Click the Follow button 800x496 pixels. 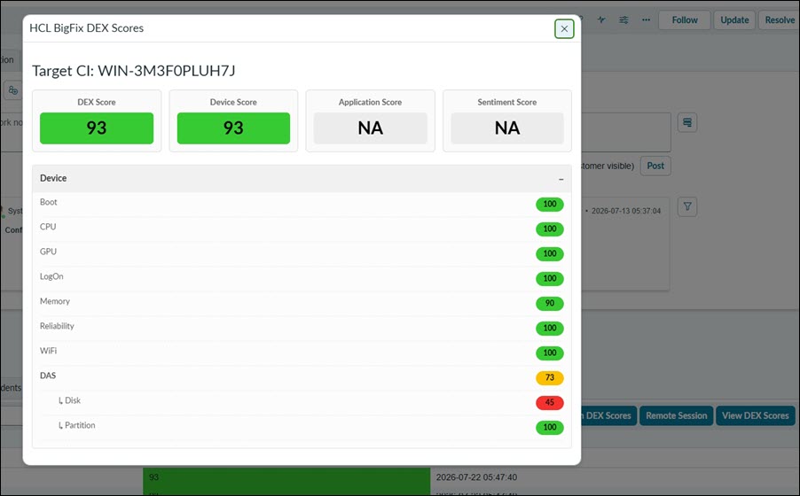pyautogui.click(x=684, y=19)
